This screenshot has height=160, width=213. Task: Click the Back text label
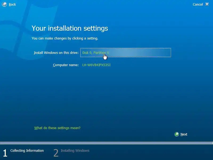click(x=12, y=5)
